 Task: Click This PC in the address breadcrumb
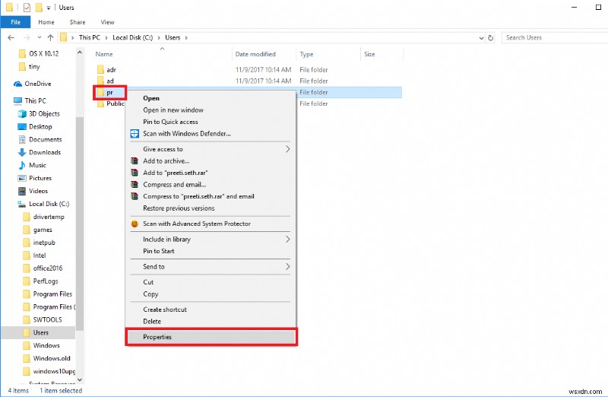click(x=90, y=37)
